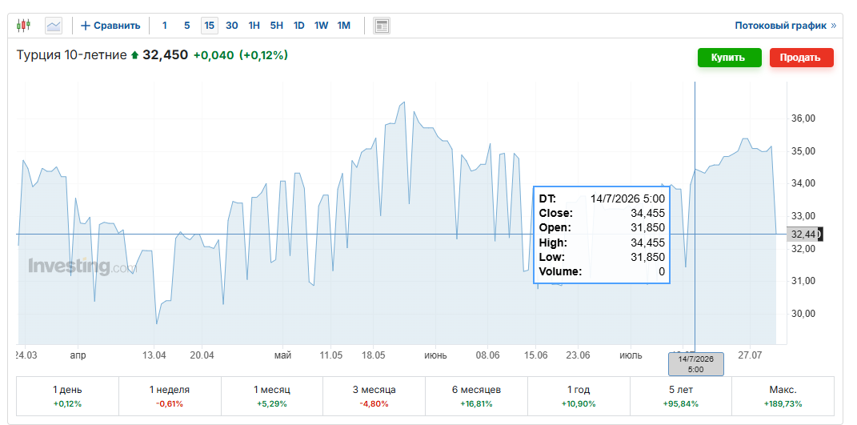This screenshot has height=425, width=857.
Task: Click the 18.05 x-axis date label
Action: (373, 355)
